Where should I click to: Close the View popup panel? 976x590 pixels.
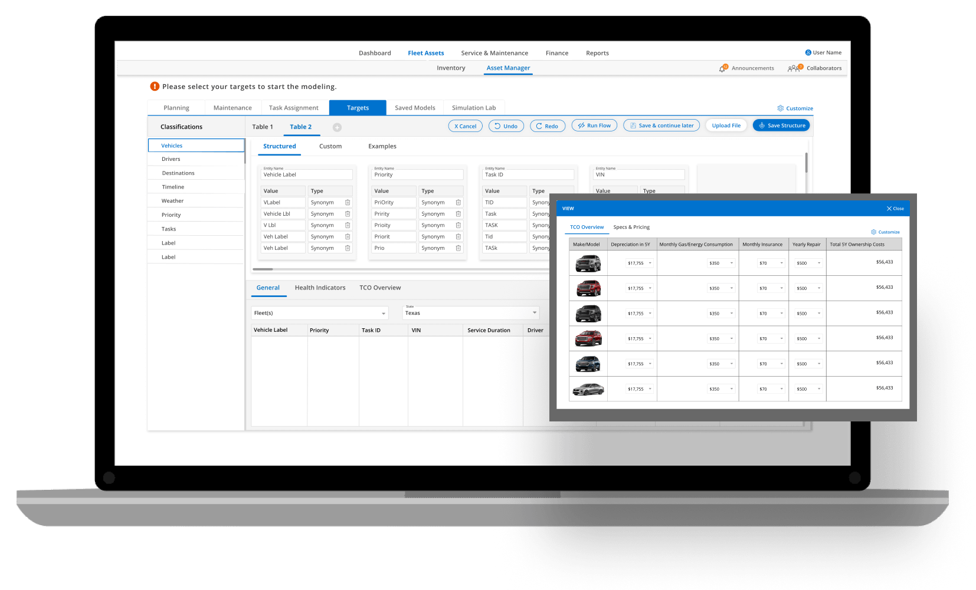tap(895, 209)
